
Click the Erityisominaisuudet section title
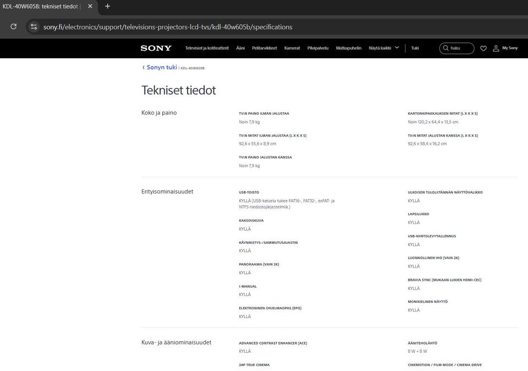167,192
